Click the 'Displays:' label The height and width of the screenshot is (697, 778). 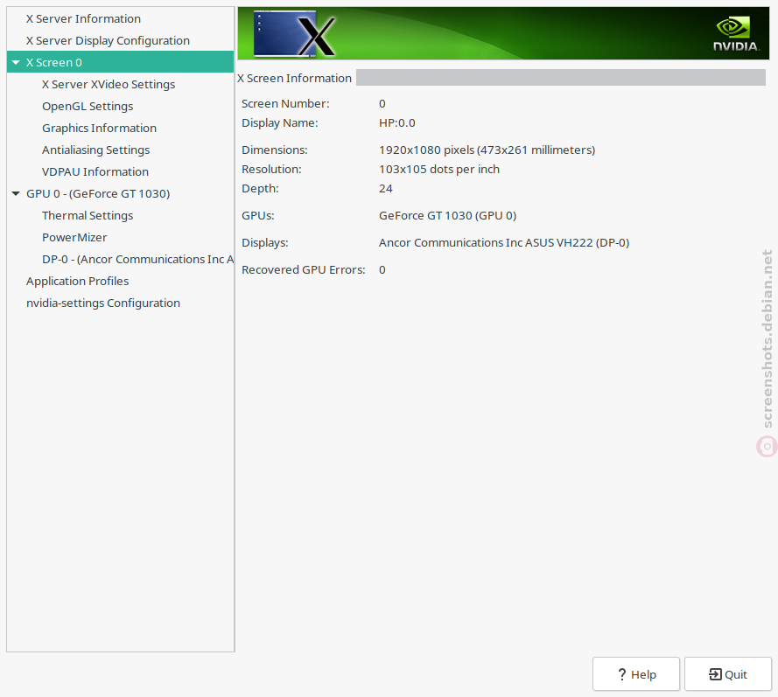[x=265, y=242]
